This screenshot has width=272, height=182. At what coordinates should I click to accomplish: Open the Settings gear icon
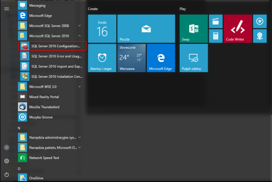click(x=7, y=161)
